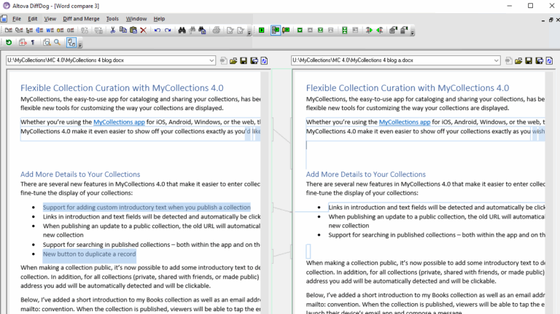The image size is (560, 314).
Task: Open the Diff and Merge menu
Action: (x=81, y=18)
